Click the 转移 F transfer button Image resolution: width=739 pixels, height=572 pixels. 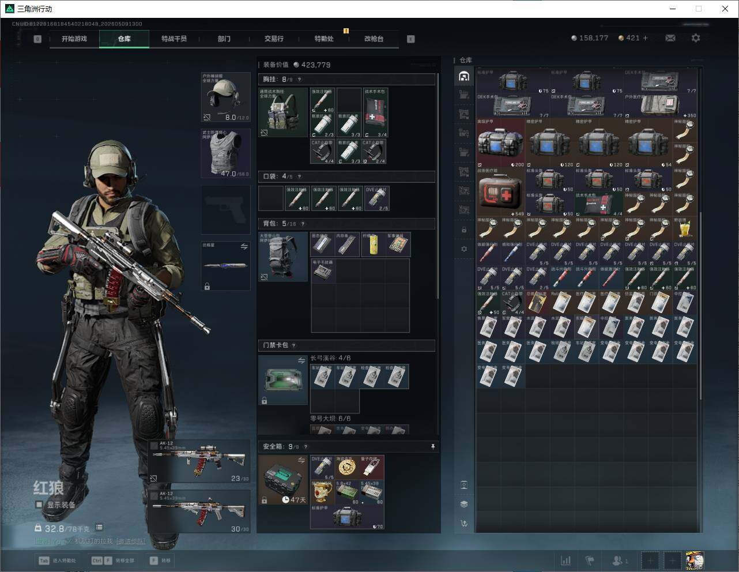160,560
